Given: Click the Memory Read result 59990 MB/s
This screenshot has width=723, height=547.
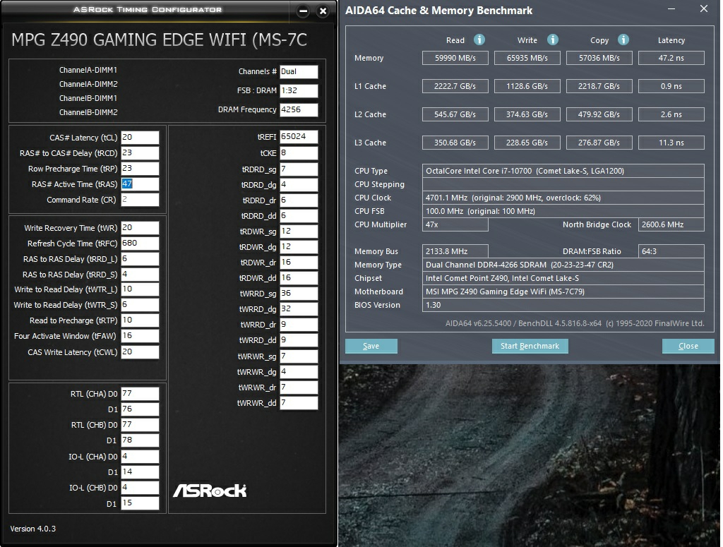Looking at the screenshot, I should pyautogui.click(x=455, y=58).
